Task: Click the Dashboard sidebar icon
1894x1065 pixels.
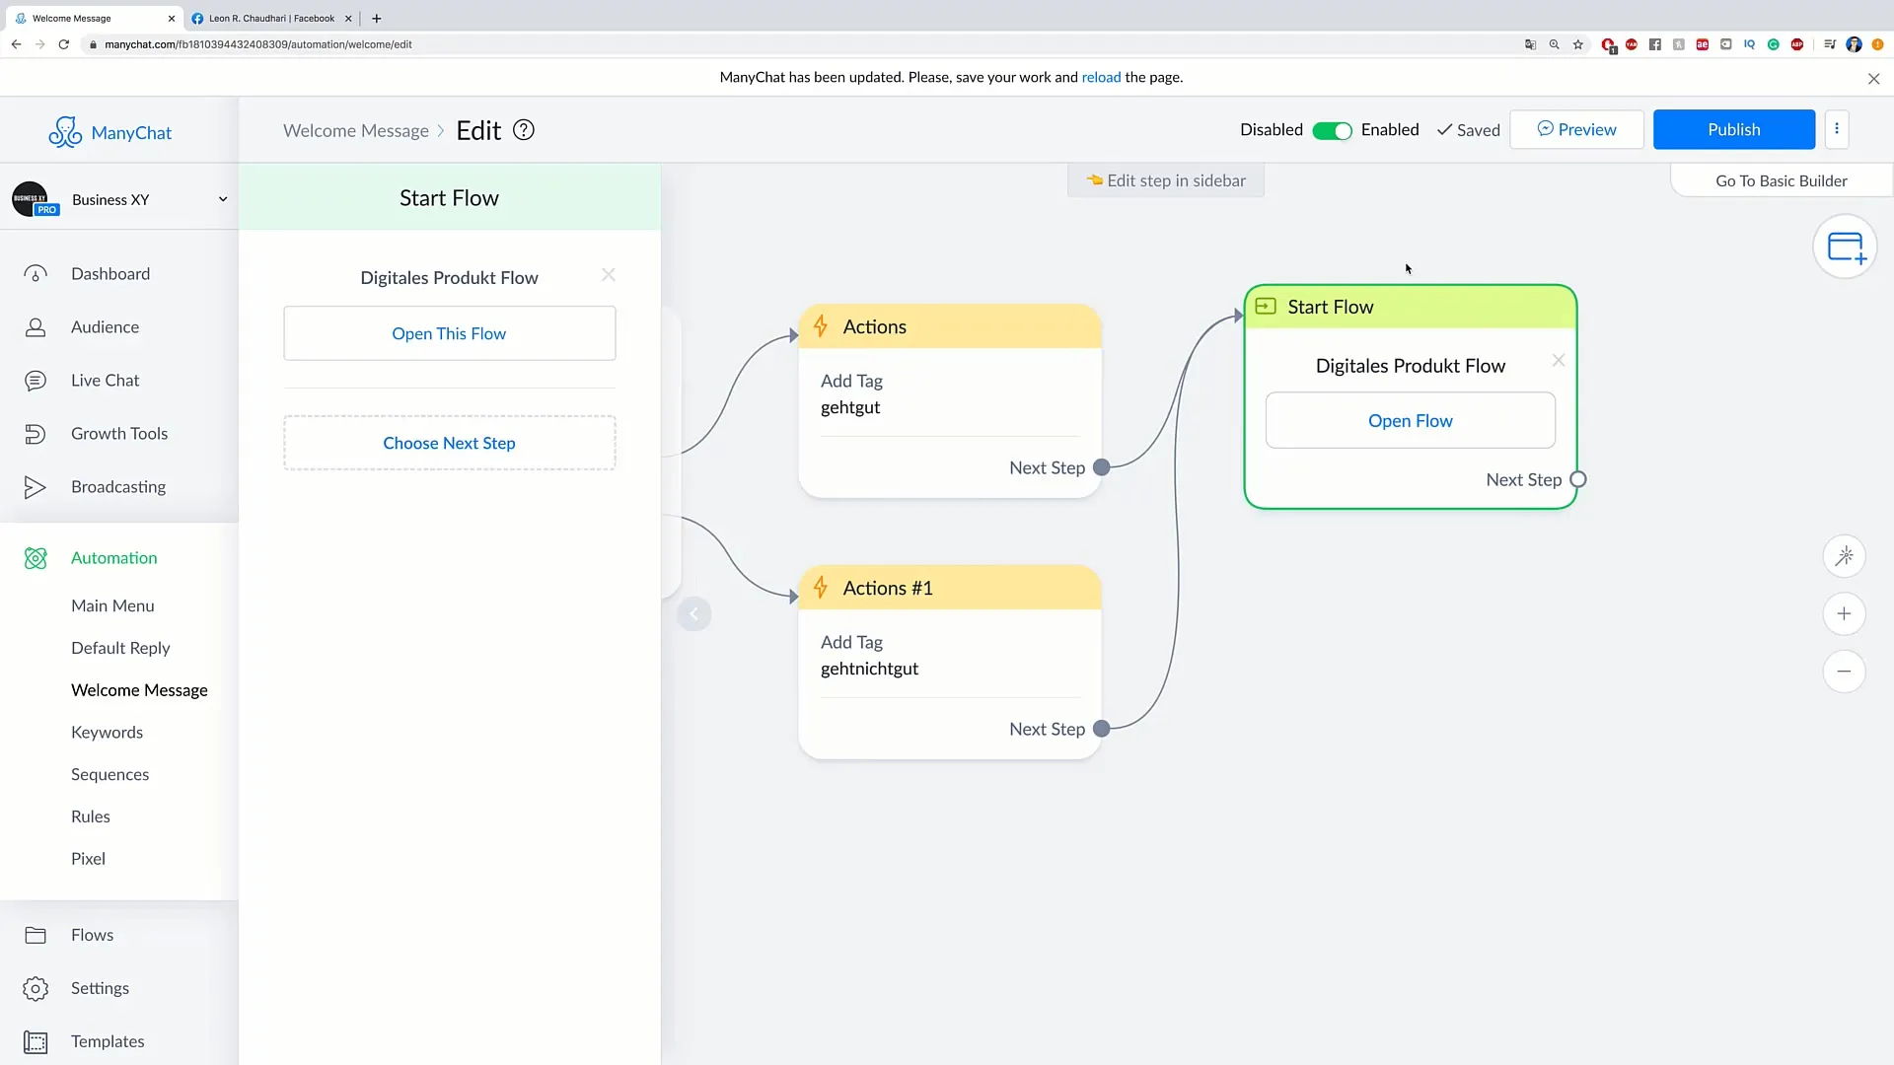Action: click(x=34, y=273)
